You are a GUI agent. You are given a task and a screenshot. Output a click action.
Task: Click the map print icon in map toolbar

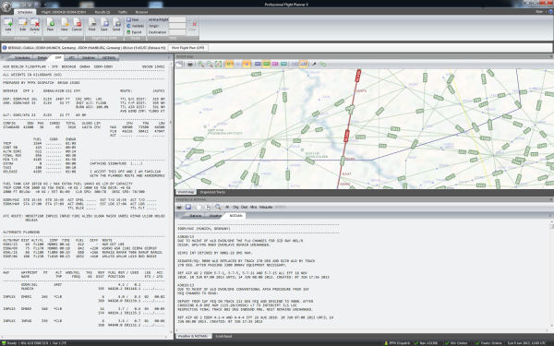tap(190, 64)
